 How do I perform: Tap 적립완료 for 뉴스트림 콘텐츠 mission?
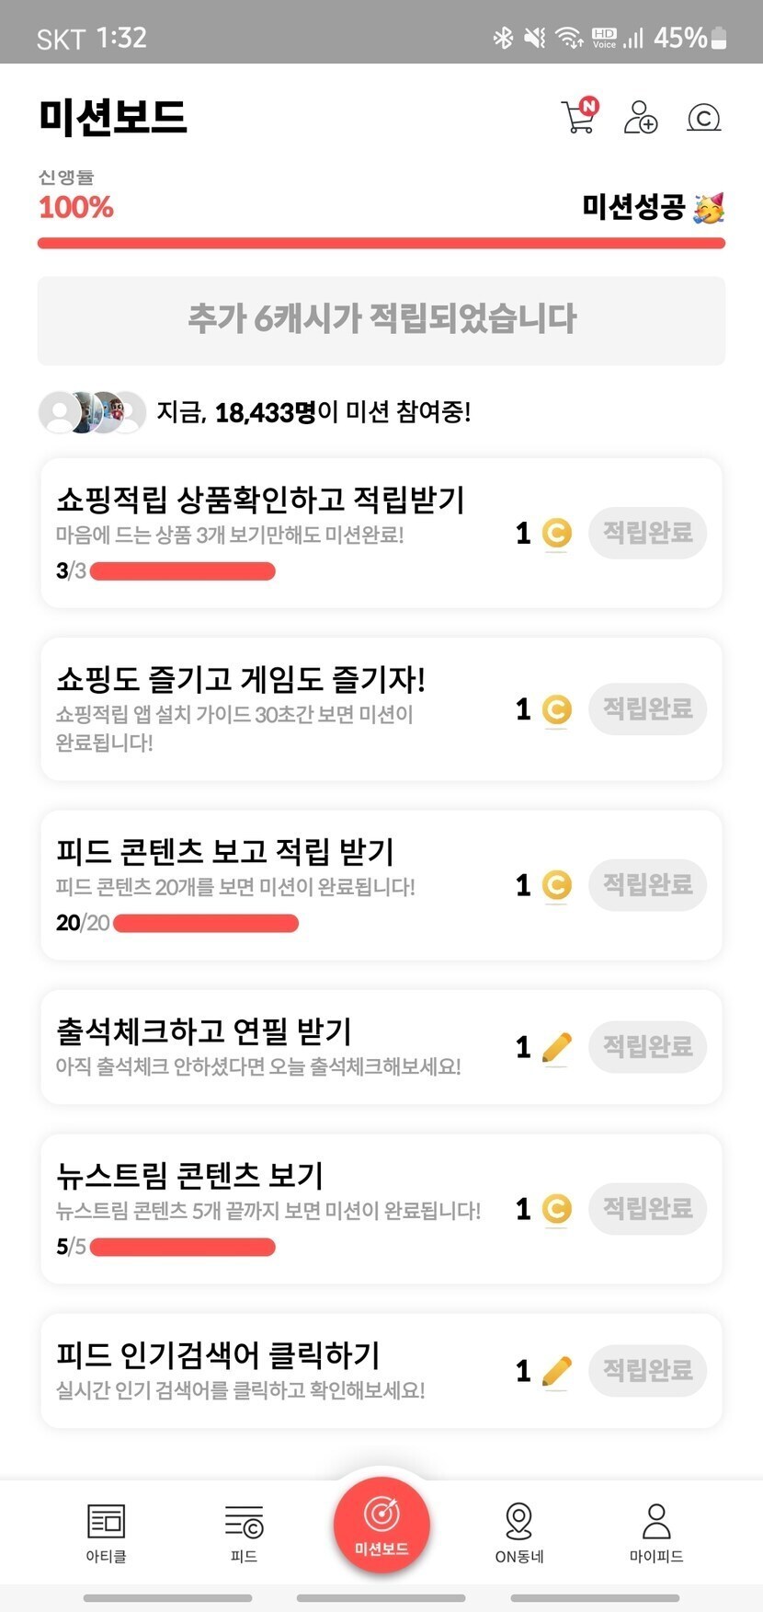(647, 1208)
